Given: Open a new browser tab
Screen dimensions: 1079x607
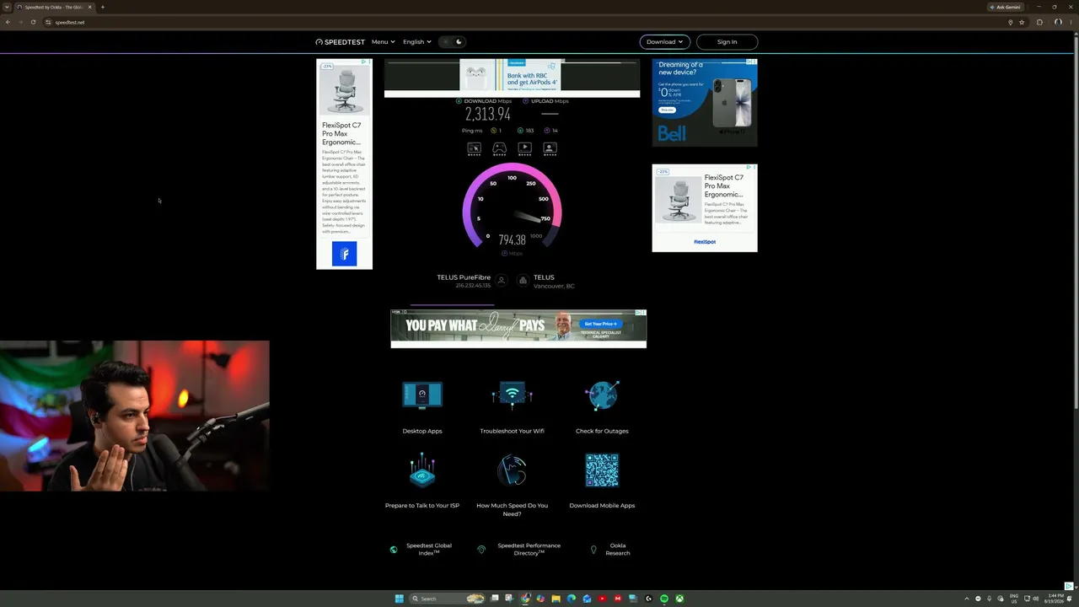Looking at the screenshot, I should pos(103,7).
